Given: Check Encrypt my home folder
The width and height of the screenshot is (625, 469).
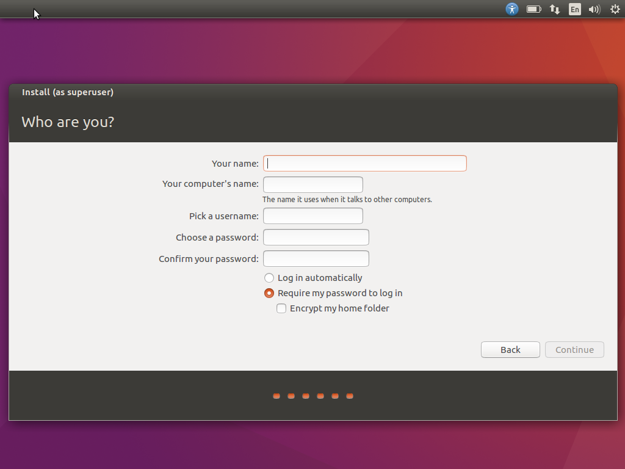Looking at the screenshot, I should (x=281, y=308).
